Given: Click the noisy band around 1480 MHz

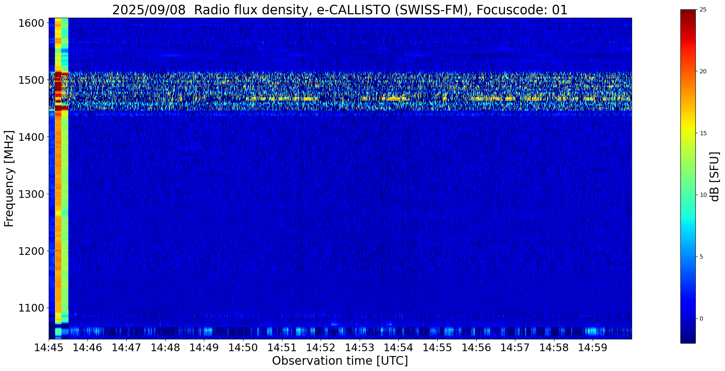Looking at the screenshot, I should (340, 91).
